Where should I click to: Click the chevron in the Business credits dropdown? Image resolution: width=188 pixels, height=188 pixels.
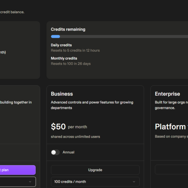coord(134,182)
